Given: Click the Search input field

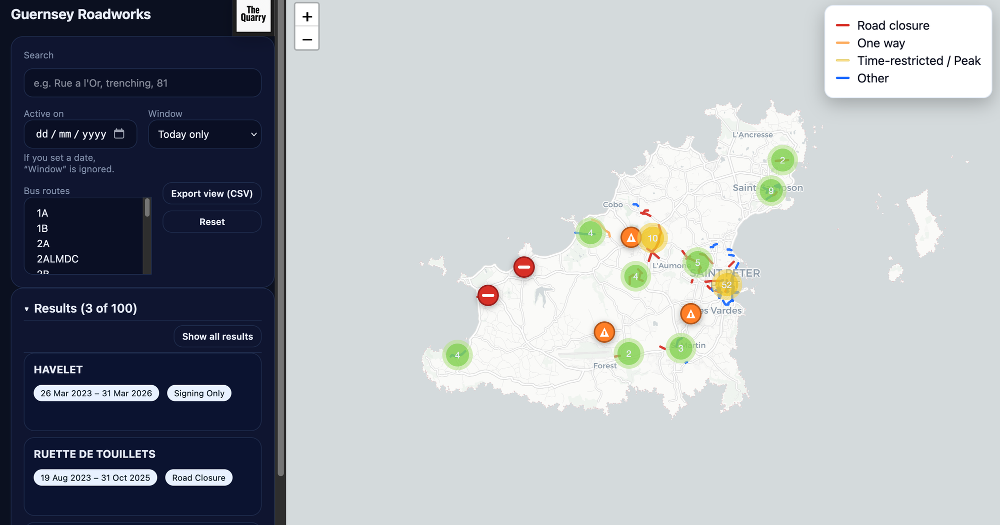Looking at the screenshot, I should click(142, 83).
